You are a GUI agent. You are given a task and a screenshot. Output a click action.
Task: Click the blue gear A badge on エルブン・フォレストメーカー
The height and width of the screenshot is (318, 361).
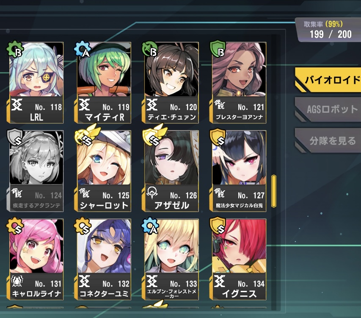point(150,226)
